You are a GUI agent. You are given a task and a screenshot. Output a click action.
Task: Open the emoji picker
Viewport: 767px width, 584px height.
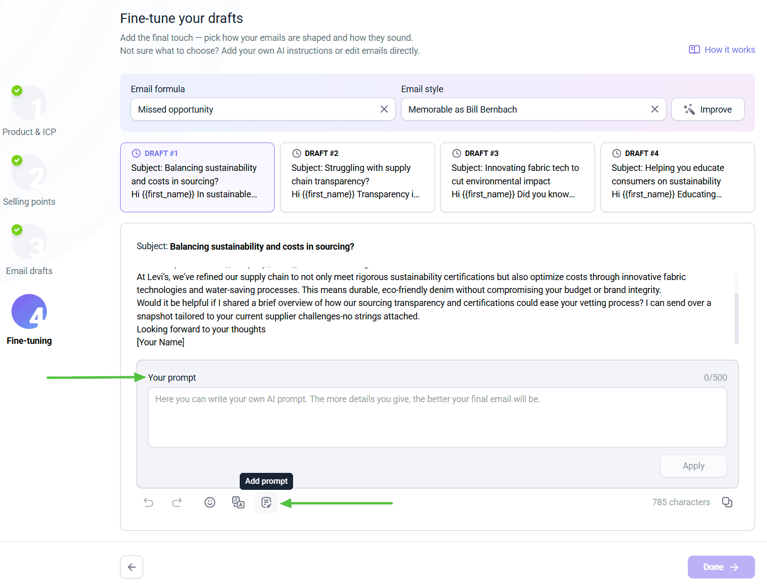pyautogui.click(x=210, y=502)
